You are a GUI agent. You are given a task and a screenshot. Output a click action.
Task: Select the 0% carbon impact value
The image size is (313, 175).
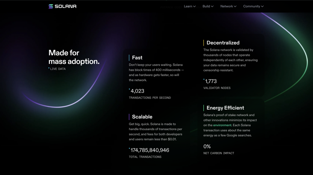click(207, 147)
